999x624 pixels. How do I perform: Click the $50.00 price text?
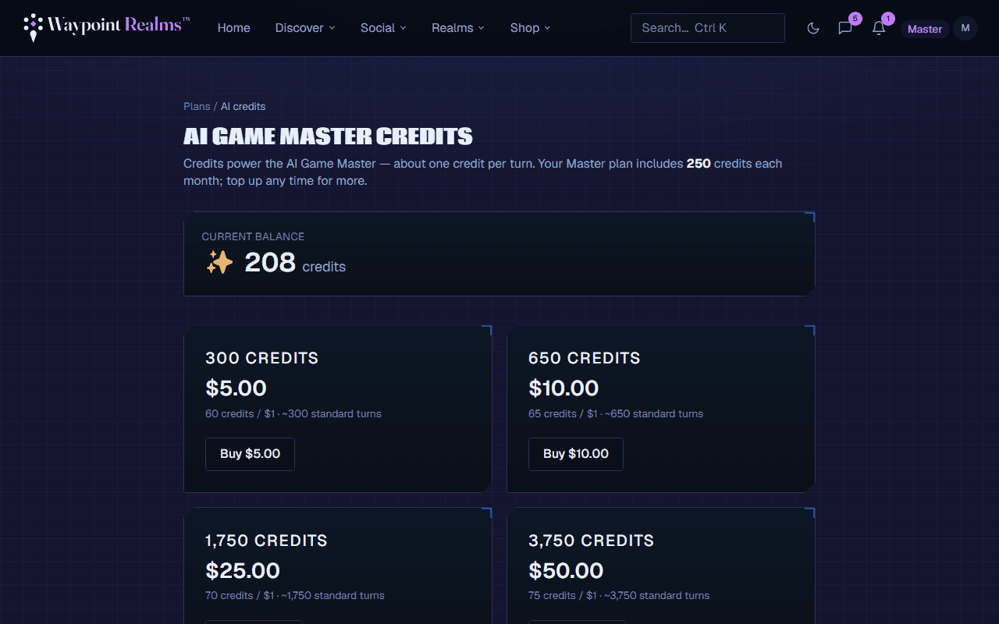(x=566, y=570)
